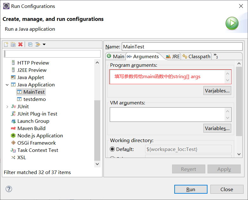Switch to the Main tab
The height and width of the screenshot is (200, 248).
[116, 56]
